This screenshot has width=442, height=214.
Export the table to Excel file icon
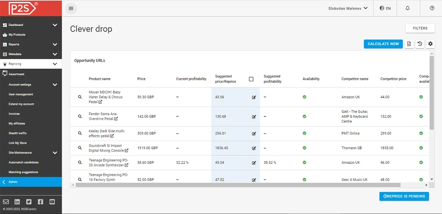pos(409,44)
